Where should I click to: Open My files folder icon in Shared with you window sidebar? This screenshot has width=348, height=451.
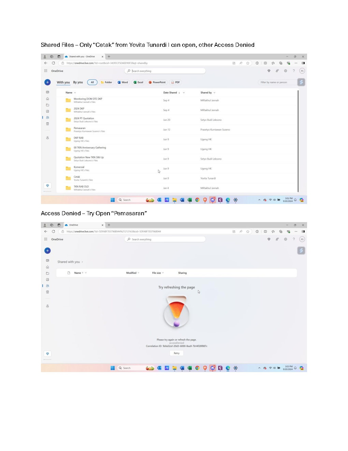tap(47, 105)
